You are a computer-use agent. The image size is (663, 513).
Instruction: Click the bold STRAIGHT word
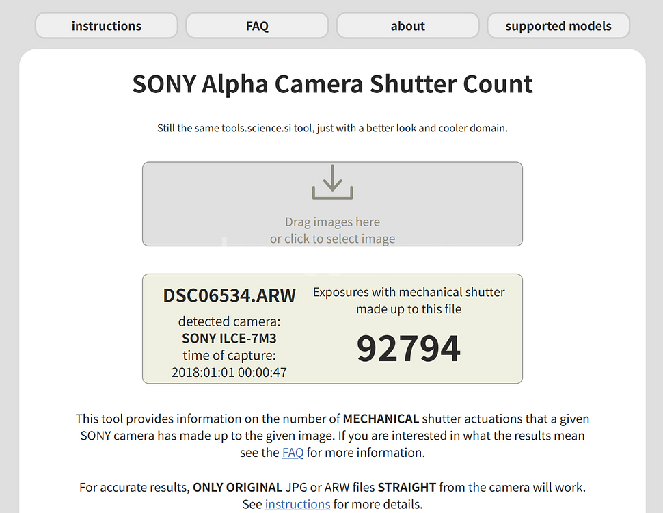coord(407,488)
